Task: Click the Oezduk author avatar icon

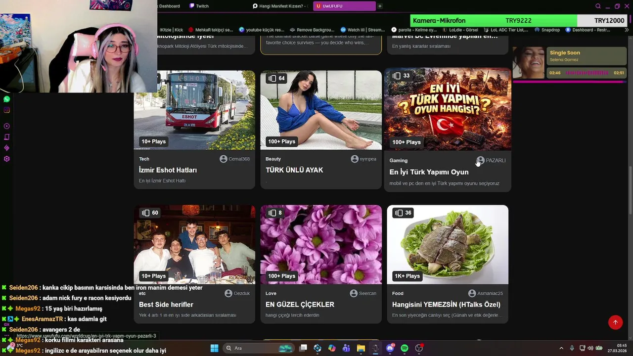Action: coord(228,293)
